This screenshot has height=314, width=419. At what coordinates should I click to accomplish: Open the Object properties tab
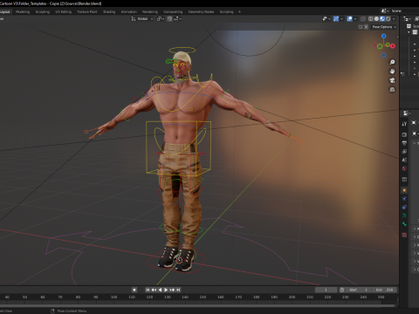[404, 190]
